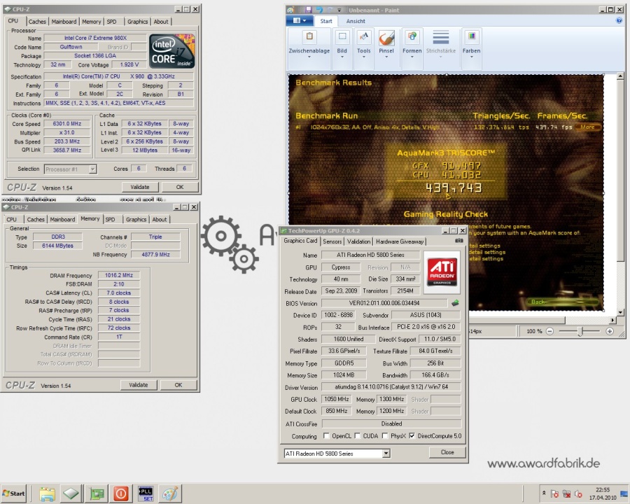Open the Strichstärke line width dropdown

tap(441, 47)
